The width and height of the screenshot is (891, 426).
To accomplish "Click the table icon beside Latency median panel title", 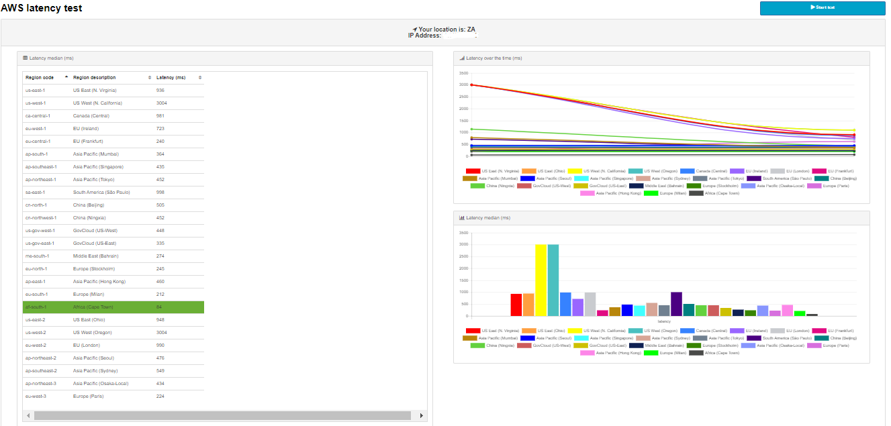I will pos(25,58).
